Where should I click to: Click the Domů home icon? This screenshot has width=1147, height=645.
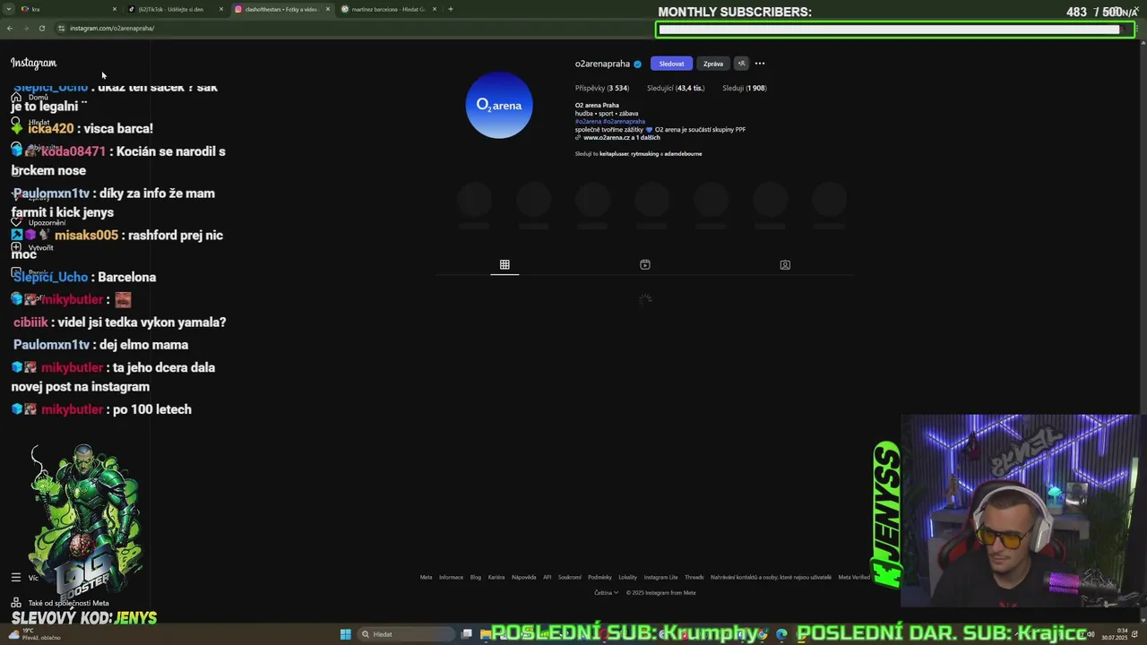[16, 98]
